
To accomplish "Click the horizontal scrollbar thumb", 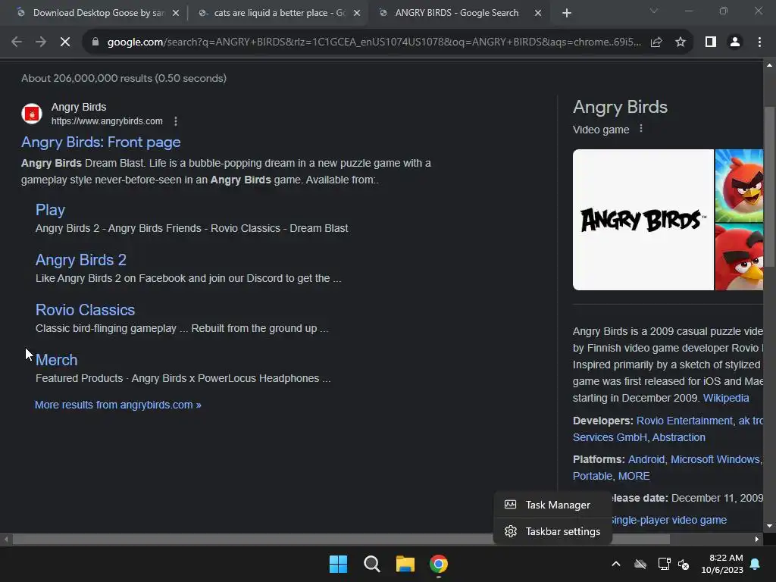I will click(341, 539).
